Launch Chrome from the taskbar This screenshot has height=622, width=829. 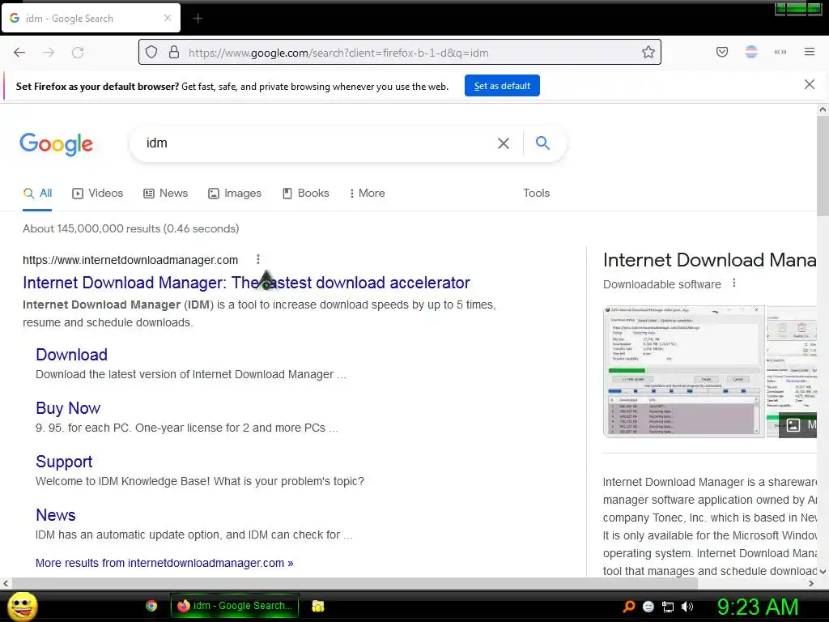click(x=151, y=606)
